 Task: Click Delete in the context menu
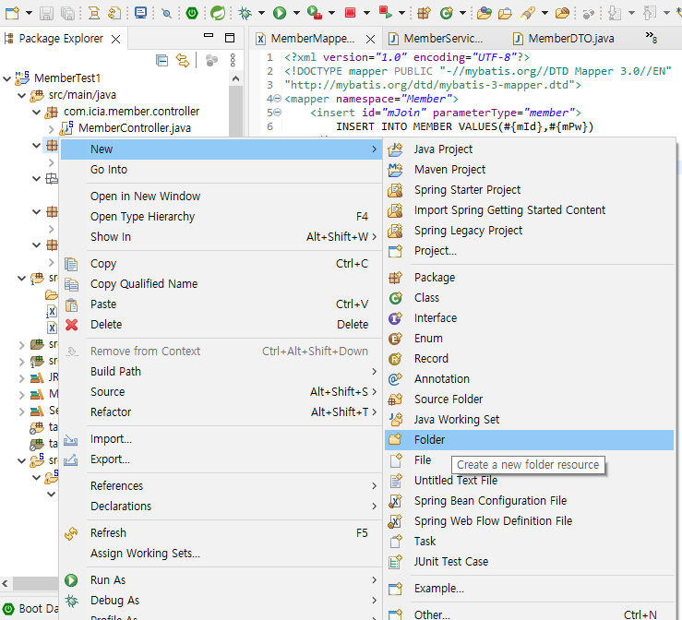(221, 325)
